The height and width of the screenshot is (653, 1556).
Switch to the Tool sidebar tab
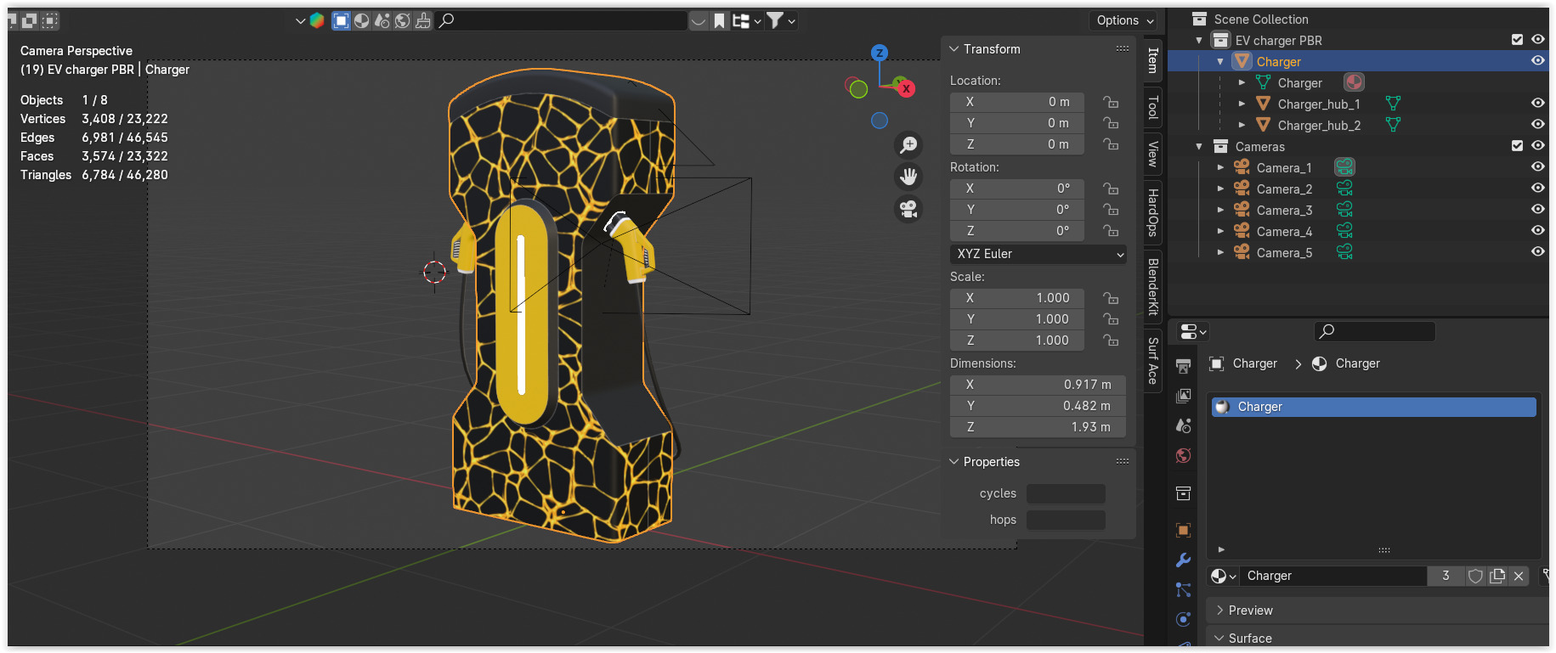point(1152,107)
